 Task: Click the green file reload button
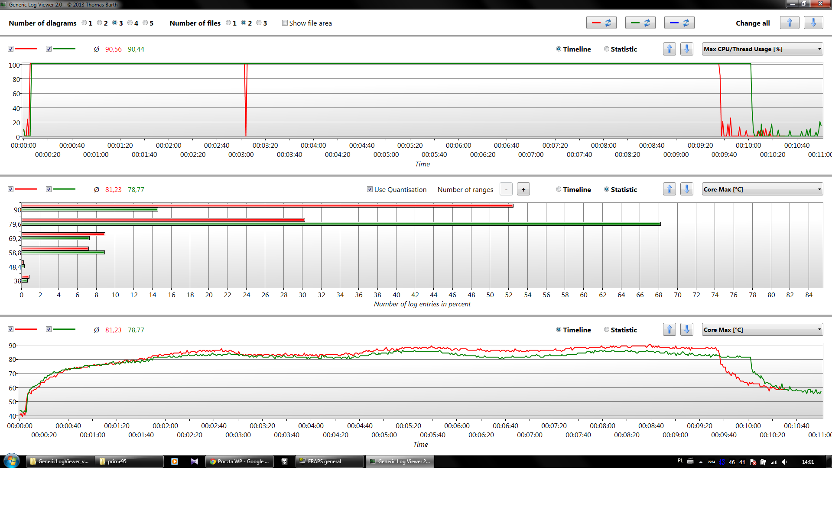pos(640,23)
